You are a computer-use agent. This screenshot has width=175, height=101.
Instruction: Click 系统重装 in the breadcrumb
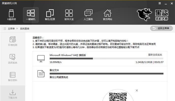pos(25,29)
